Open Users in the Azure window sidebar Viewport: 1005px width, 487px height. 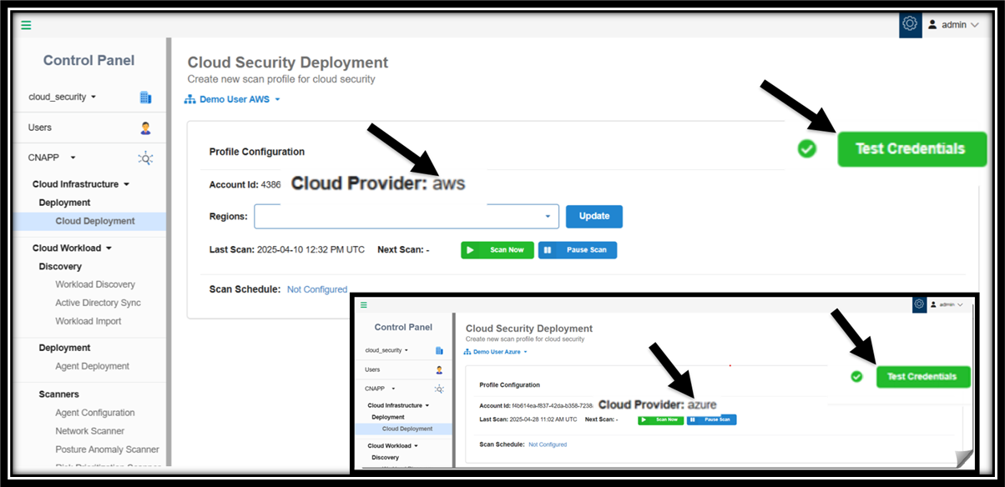click(x=372, y=369)
